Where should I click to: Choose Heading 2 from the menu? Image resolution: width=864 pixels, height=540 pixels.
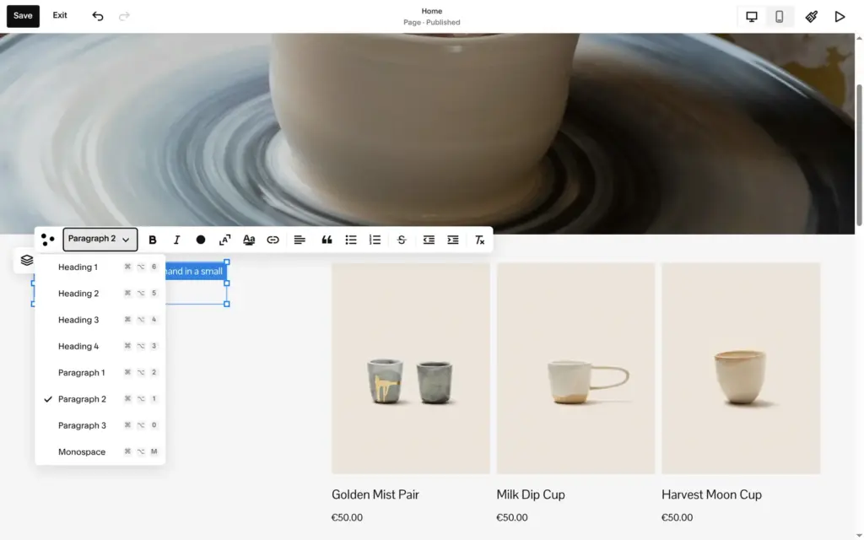100,293
